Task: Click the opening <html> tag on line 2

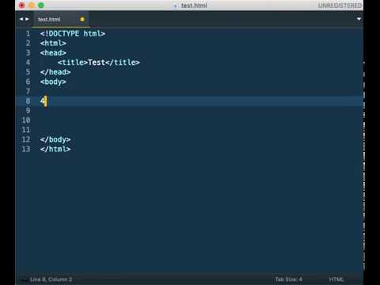Action: coord(53,43)
